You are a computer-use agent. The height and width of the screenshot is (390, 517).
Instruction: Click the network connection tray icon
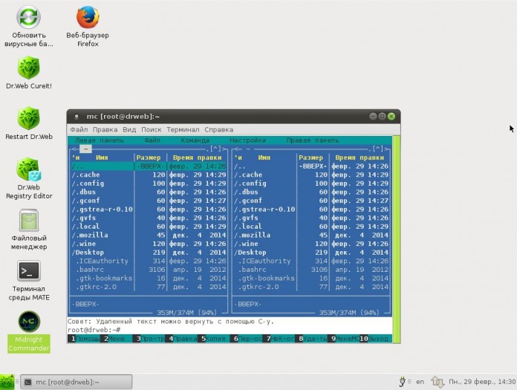tap(436, 382)
